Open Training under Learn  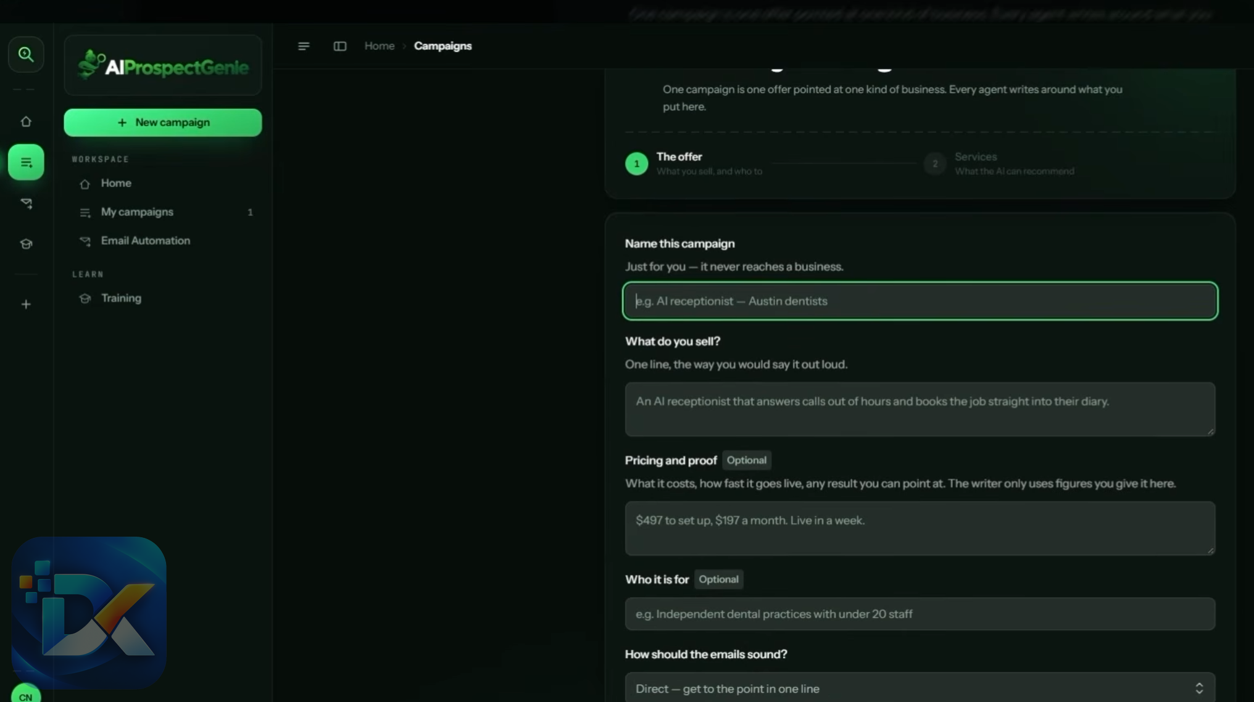coord(163,298)
